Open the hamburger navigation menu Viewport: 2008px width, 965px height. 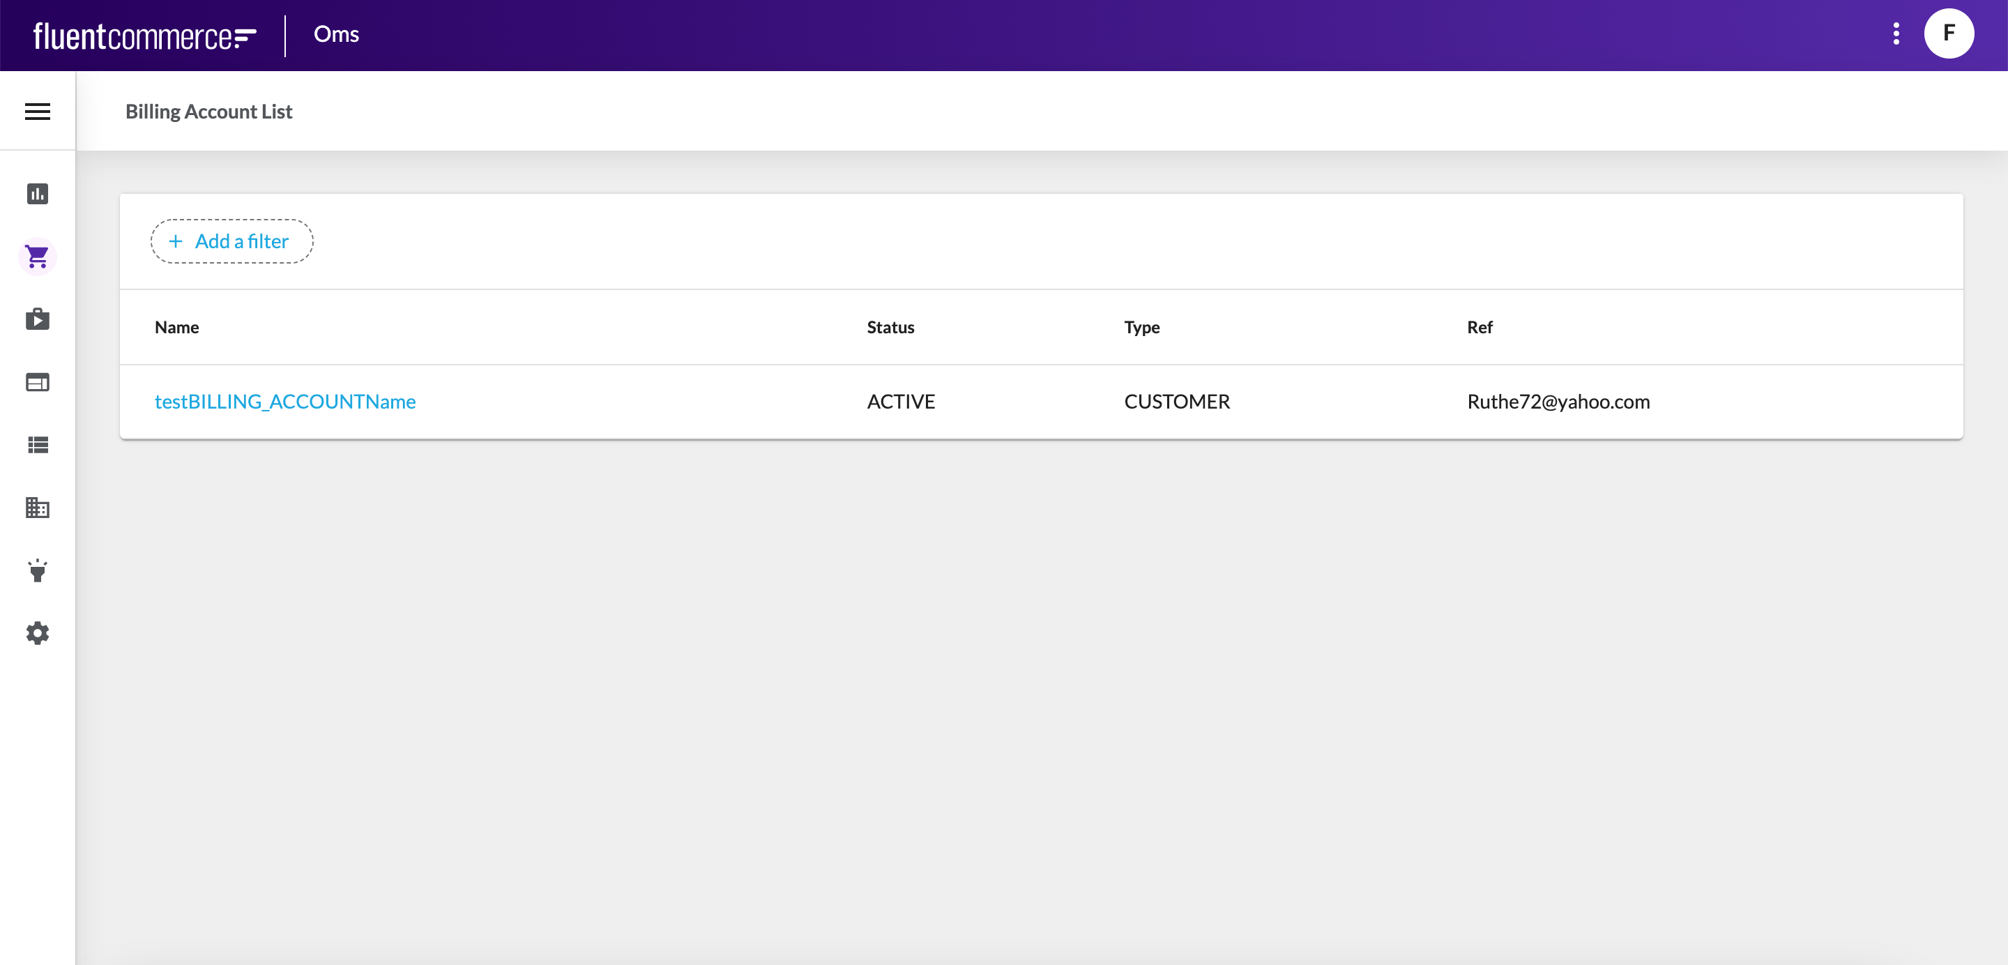click(38, 112)
